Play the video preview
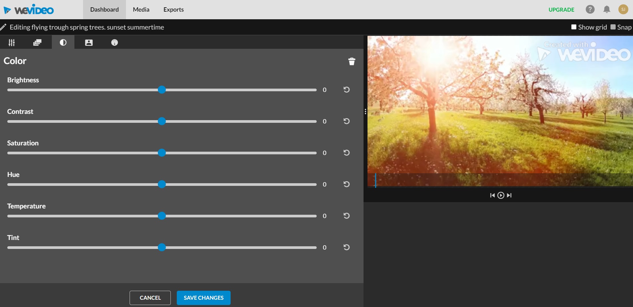633x307 pixels. (x=501, y=195)
